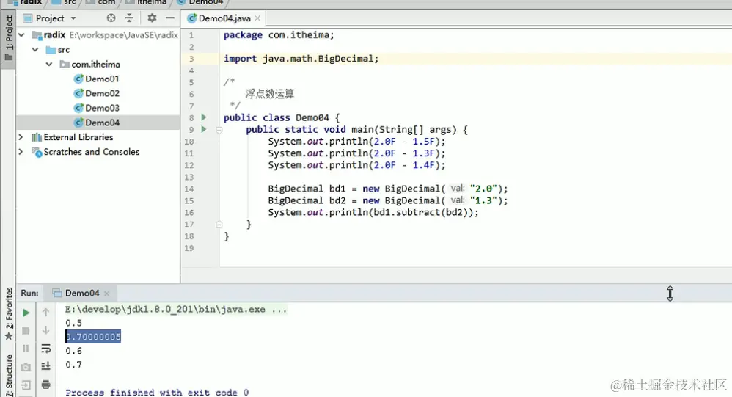Click 'Process finished with exit code 0' text
This screenshot has height=397, width=732.
click(x=157, y=393)
